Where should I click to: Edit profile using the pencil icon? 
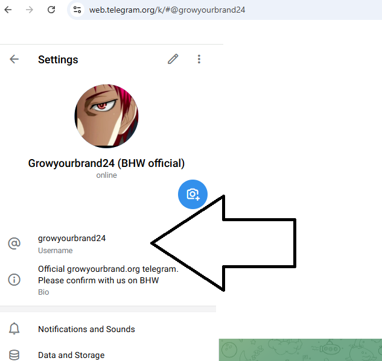173,59
